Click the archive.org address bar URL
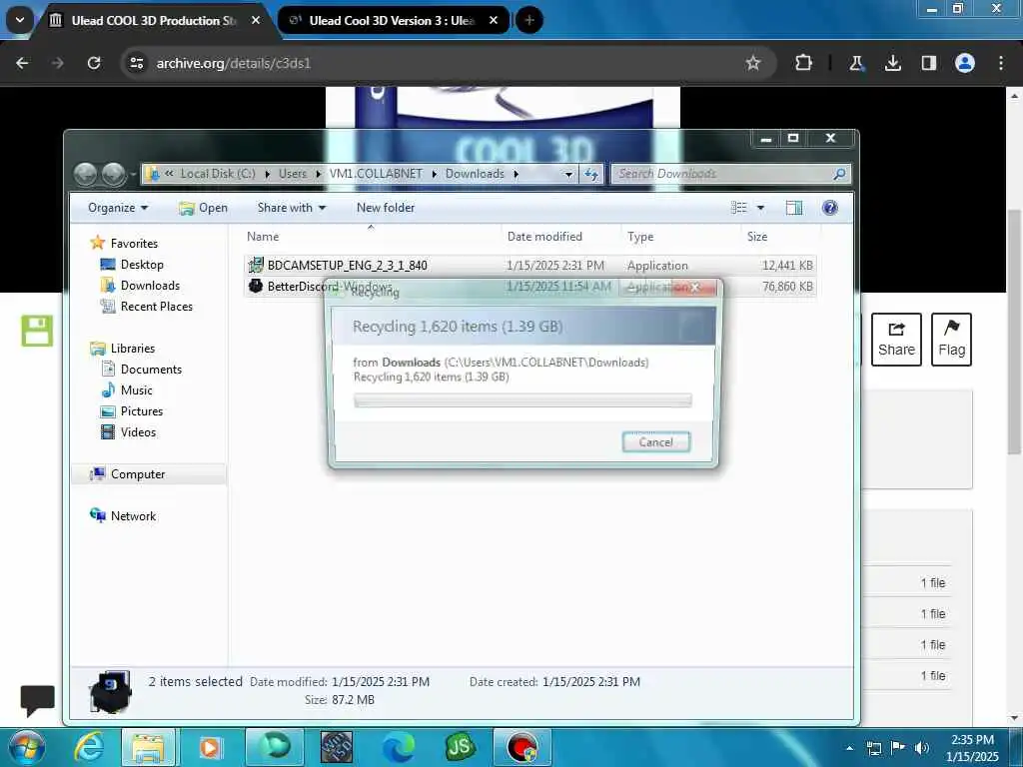 [234, 63]
